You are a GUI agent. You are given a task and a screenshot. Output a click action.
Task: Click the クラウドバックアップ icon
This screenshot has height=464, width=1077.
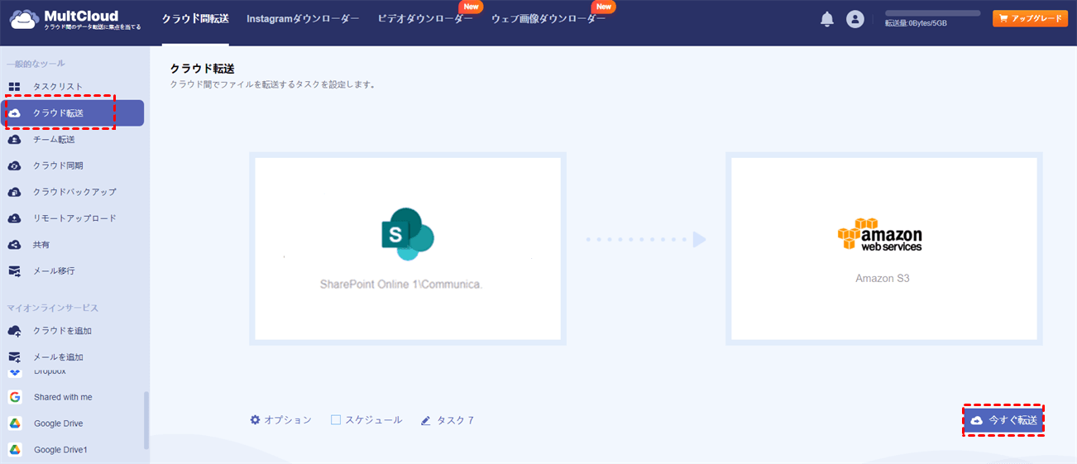[x=14, y=192]
